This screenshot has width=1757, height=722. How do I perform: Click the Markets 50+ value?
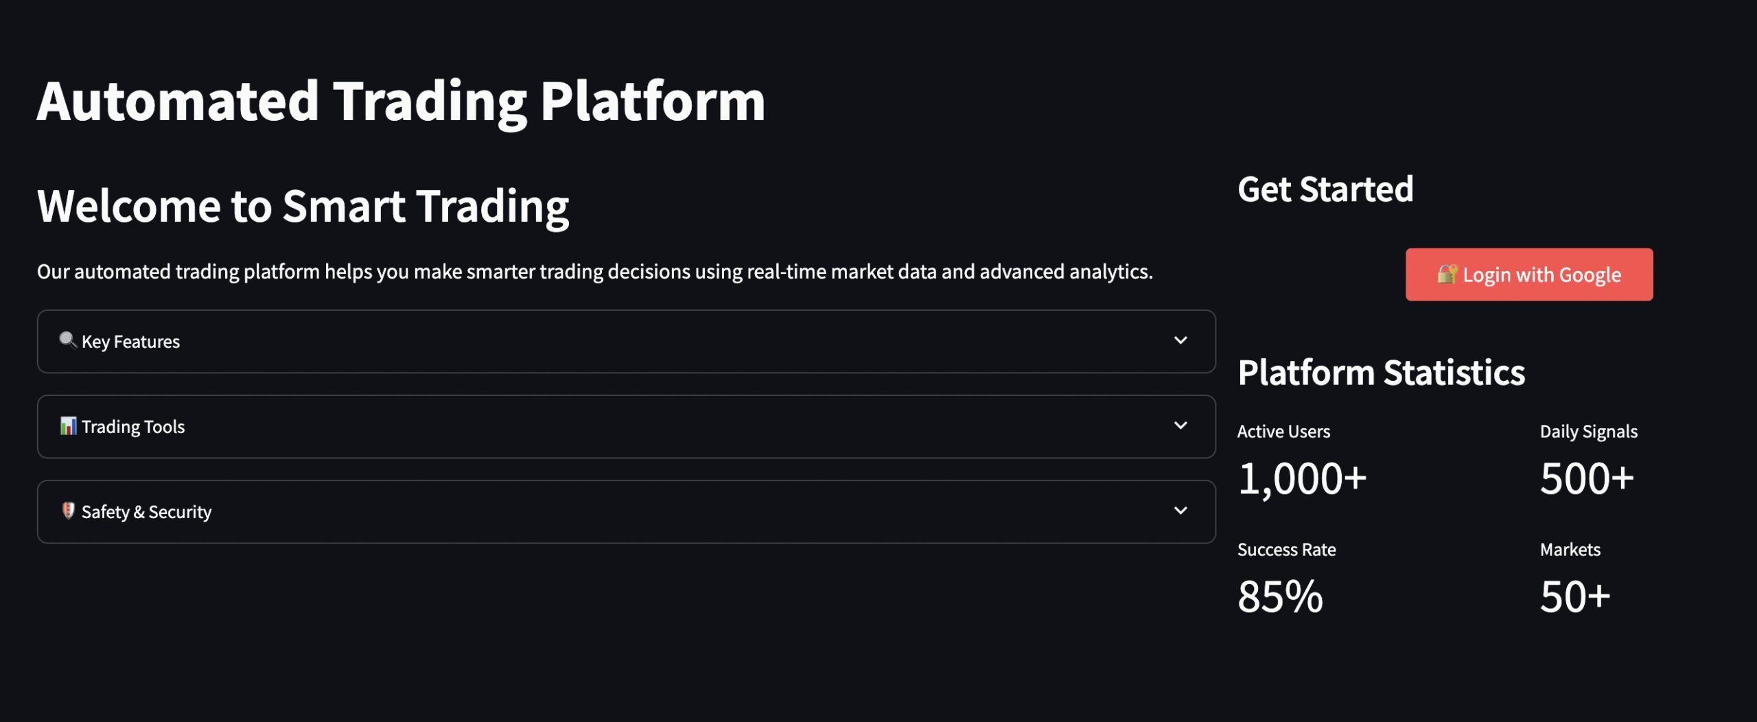coord(1574,596)
